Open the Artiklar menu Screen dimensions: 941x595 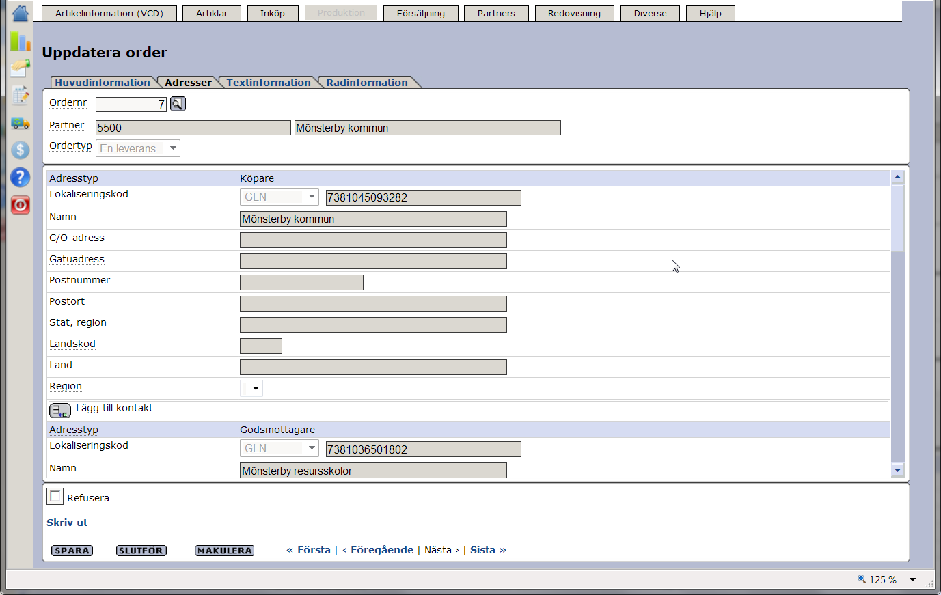coord(212,13)
